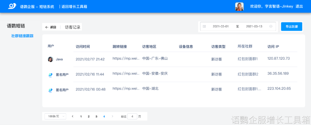
Task: Click the calendar icon in date range picker
Action: click(x=204, y=26)
